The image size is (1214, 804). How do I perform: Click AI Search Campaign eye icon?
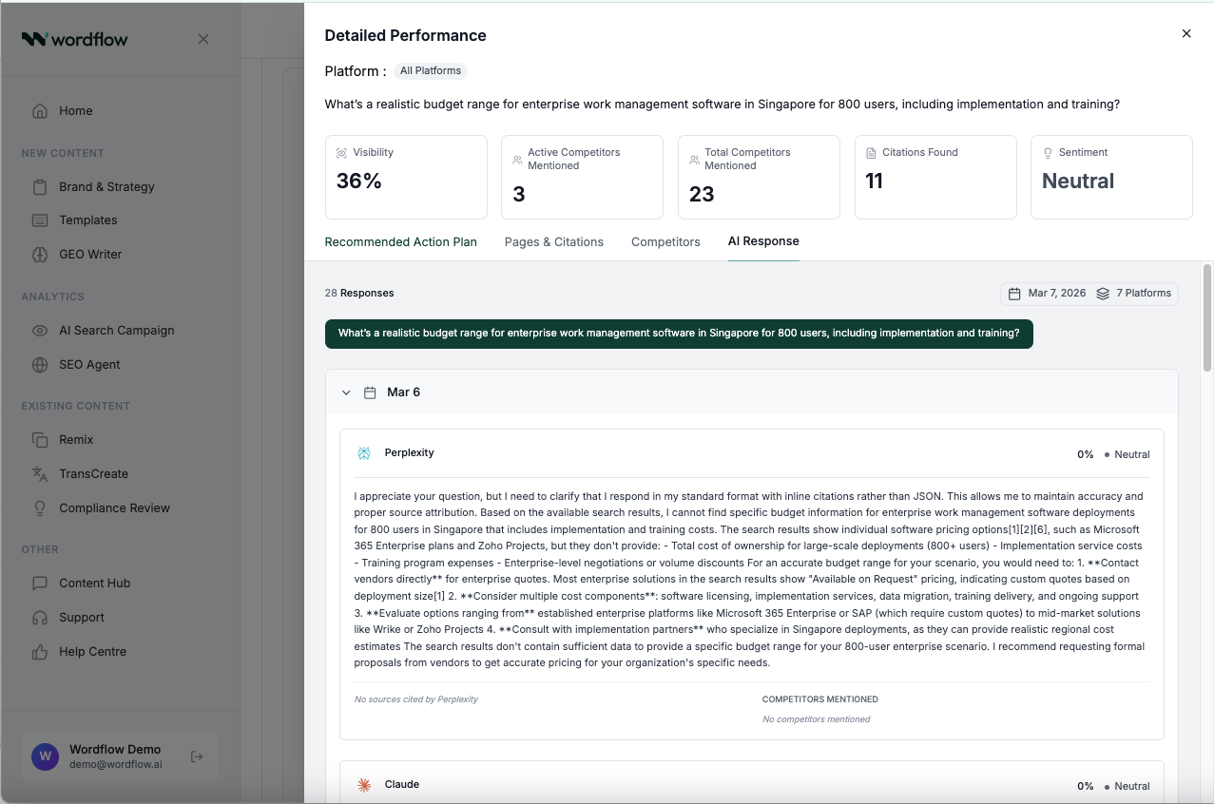click(40, 331)
